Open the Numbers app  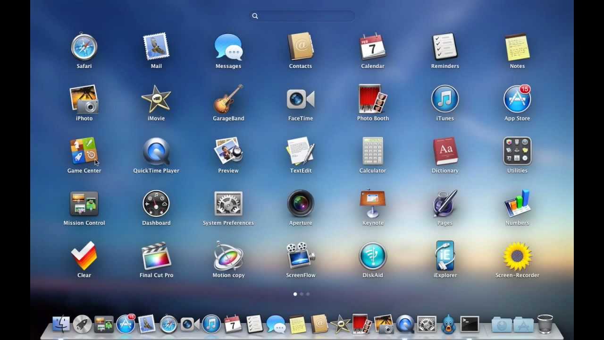pyautogui.click(x=517, y=204)
